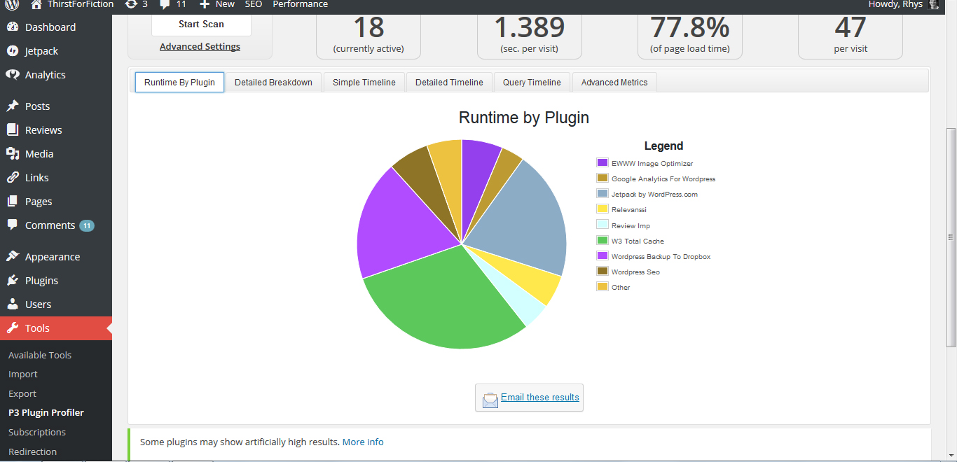Click the Runtime by Plugin chart title
Image resolution: width=957 pixels, height=462 pixels.
[524, 118]
